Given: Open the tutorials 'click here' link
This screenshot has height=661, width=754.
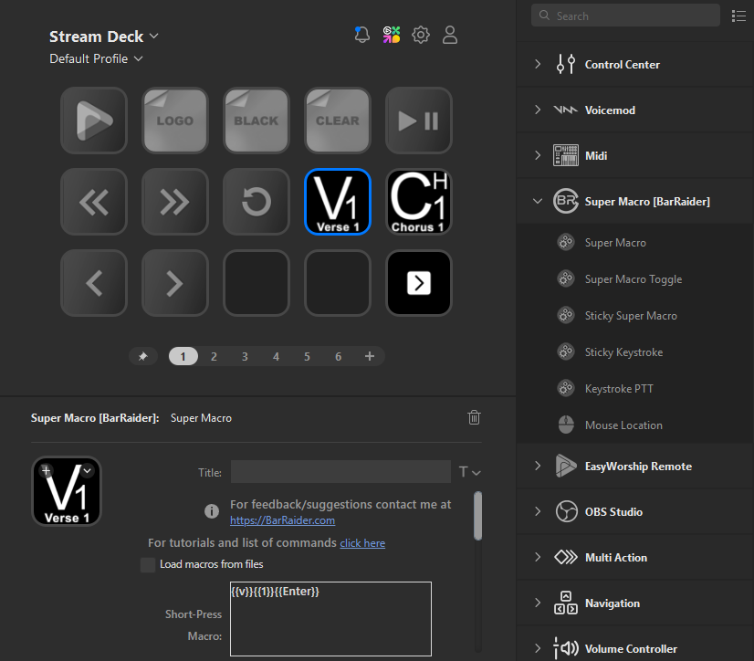Looking at the screenshot, I should tap(362, 543).
